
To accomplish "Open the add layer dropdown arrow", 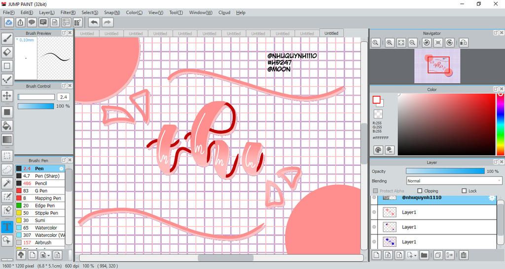I will tap(416, 256).
